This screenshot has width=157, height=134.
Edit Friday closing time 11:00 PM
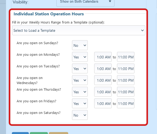point(126,103)
